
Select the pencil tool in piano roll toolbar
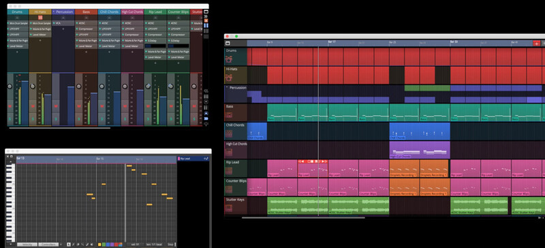click(74, 245)
